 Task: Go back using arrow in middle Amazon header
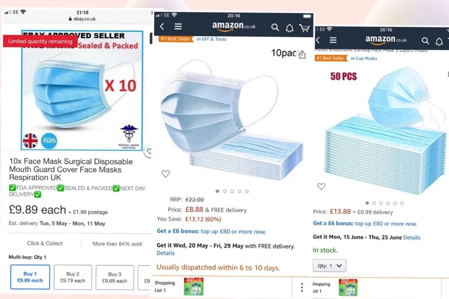pos(162,27)
